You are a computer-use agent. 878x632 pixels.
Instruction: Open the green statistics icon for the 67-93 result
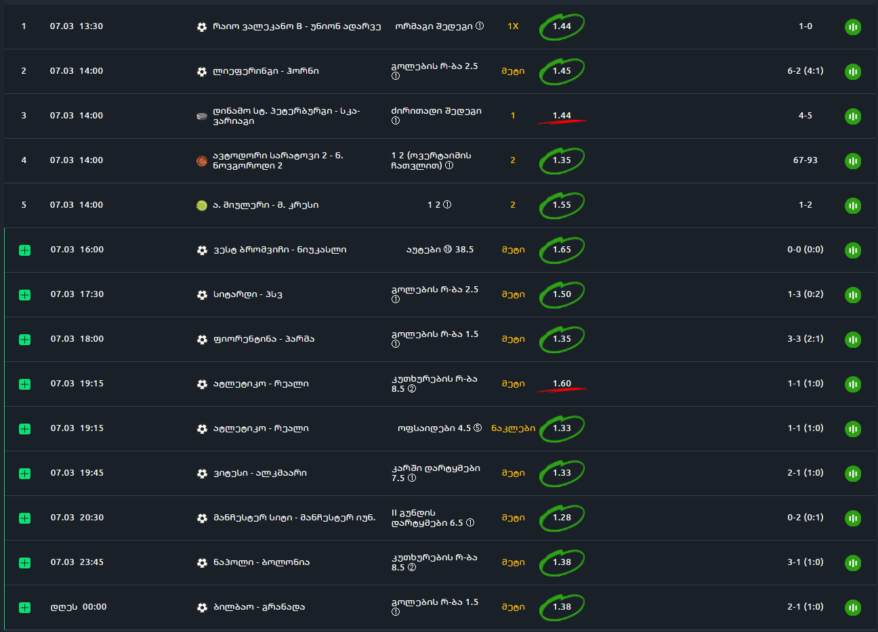click(x=853, y=161)
